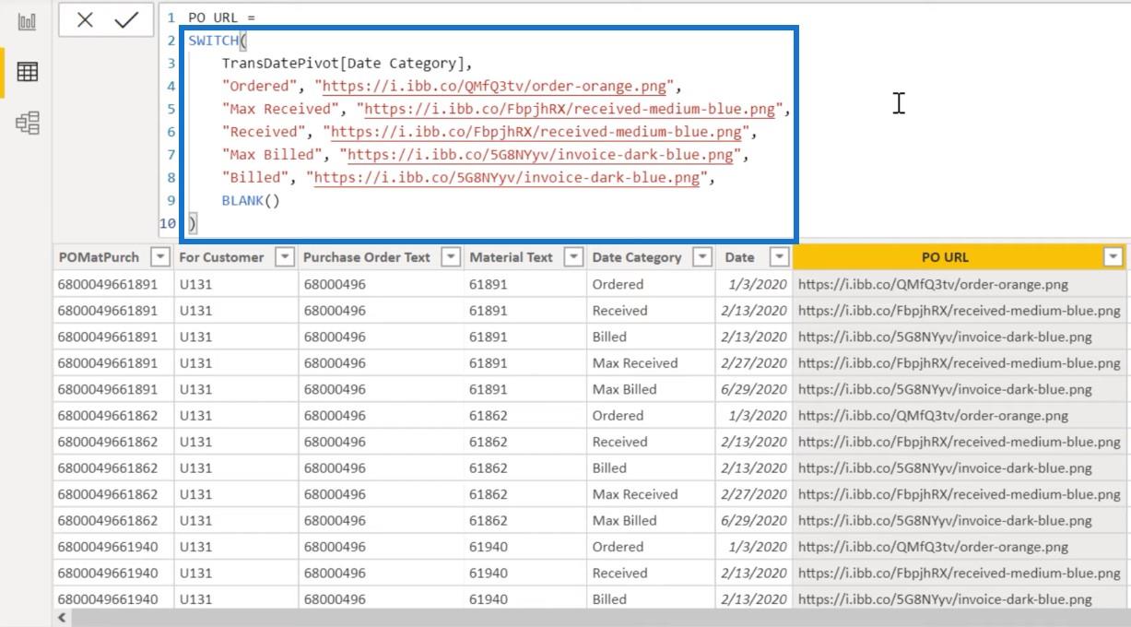1131x627 pixels.
Task: Click first row's POMatPurch 6800049661891 cell
Action: tap(112, 284)
